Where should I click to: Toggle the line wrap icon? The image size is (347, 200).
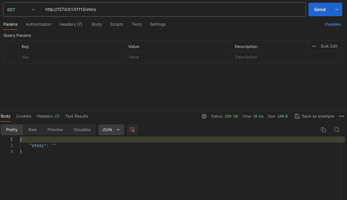[132, 130]
